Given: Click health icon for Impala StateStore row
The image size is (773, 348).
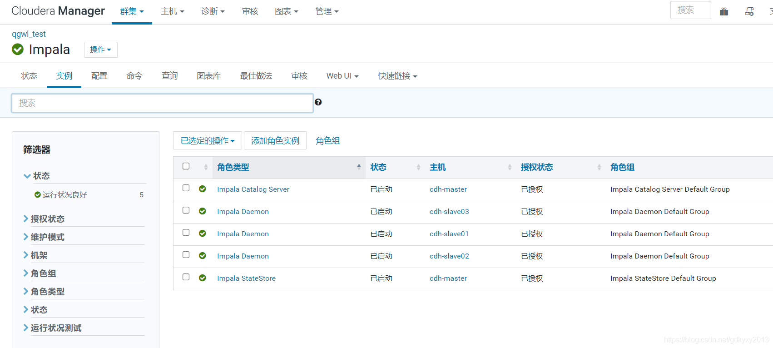Looking at the screenshot, I should click(203, 278).
